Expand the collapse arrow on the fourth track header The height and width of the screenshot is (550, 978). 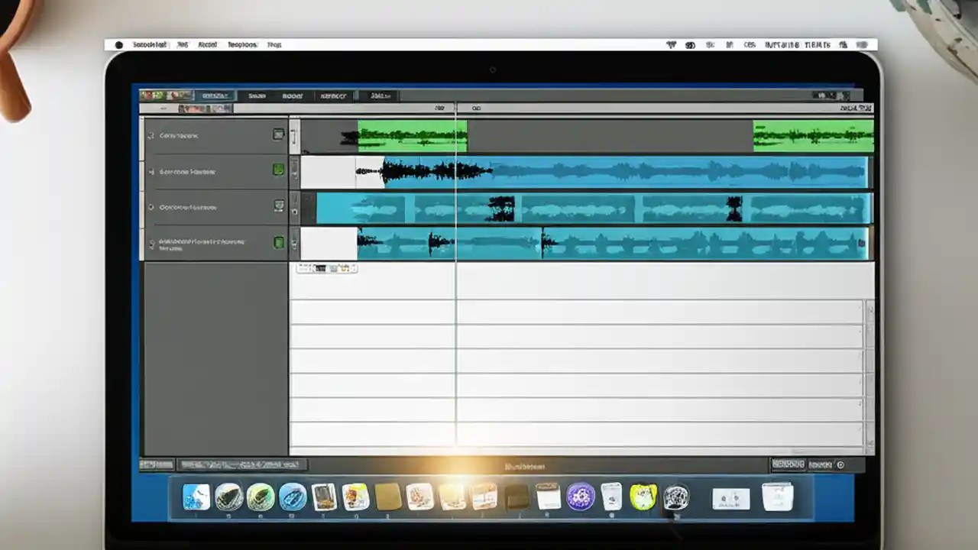(151, 243)
